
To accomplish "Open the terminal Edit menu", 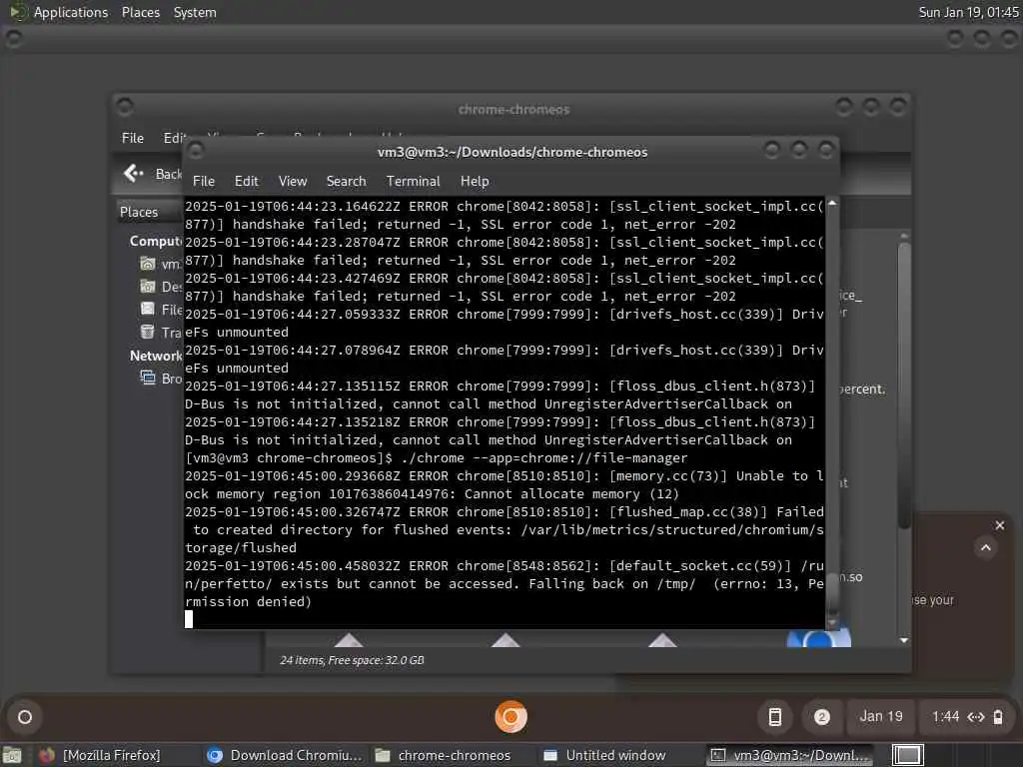I will point(246,182).
